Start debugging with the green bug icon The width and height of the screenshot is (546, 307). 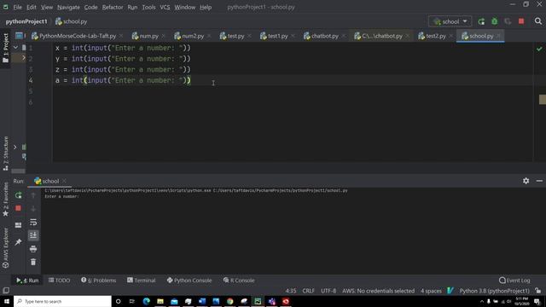tap(495, 21)
